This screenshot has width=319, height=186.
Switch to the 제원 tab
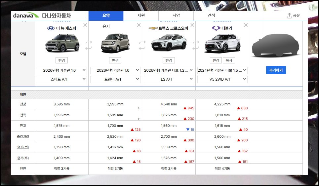[141, 16]
